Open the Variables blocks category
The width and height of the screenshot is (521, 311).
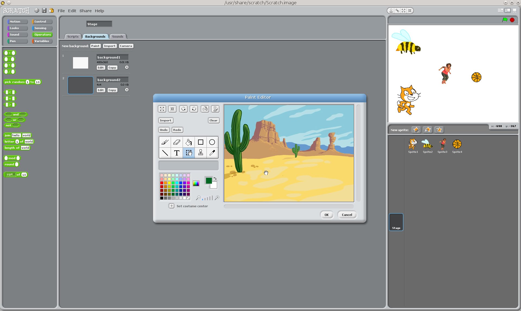42,41
